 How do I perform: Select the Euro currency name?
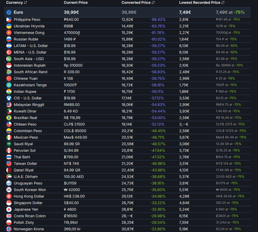coord(18,12)
